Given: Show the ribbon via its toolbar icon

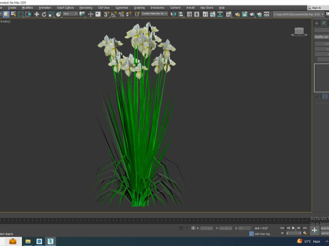Looking at the screenshot, I should [x=206, y=14].
